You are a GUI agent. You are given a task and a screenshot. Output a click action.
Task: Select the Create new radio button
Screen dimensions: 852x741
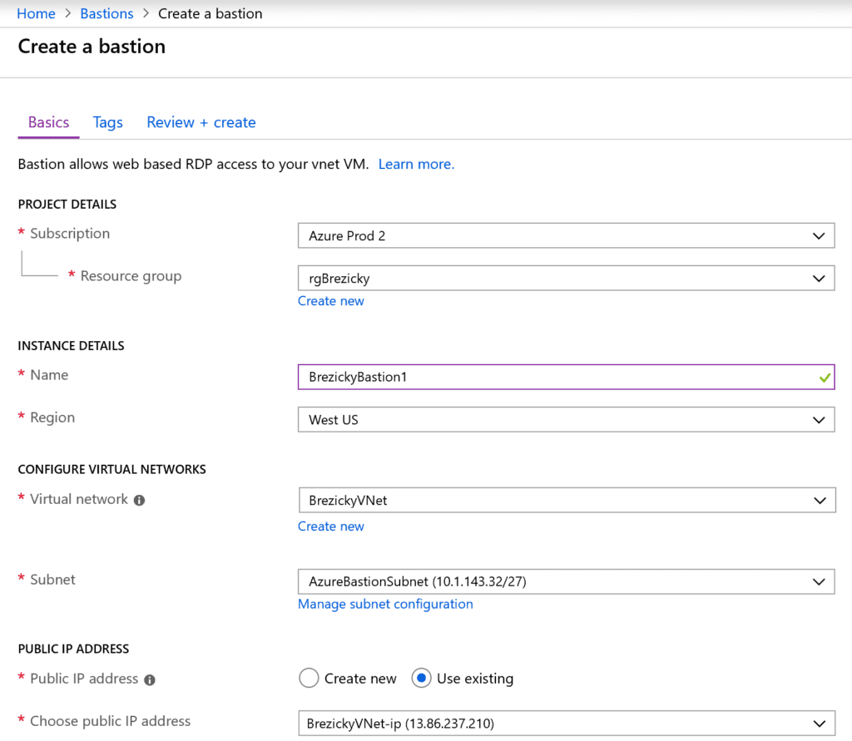tap(309, 678)
